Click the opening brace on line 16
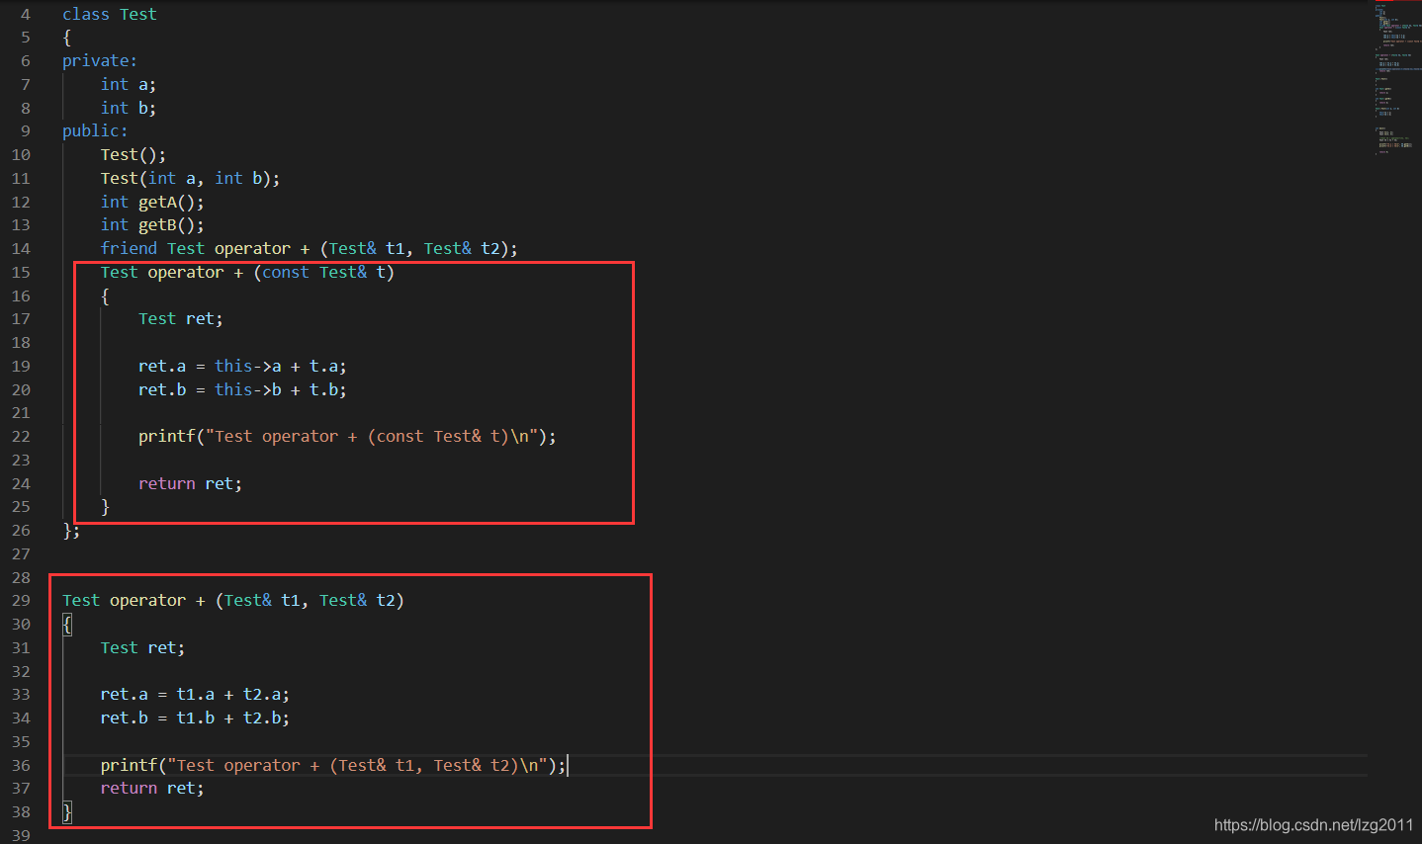This screenshot has width=1422, height=844. pyautogui.click(x=106, y=296)
